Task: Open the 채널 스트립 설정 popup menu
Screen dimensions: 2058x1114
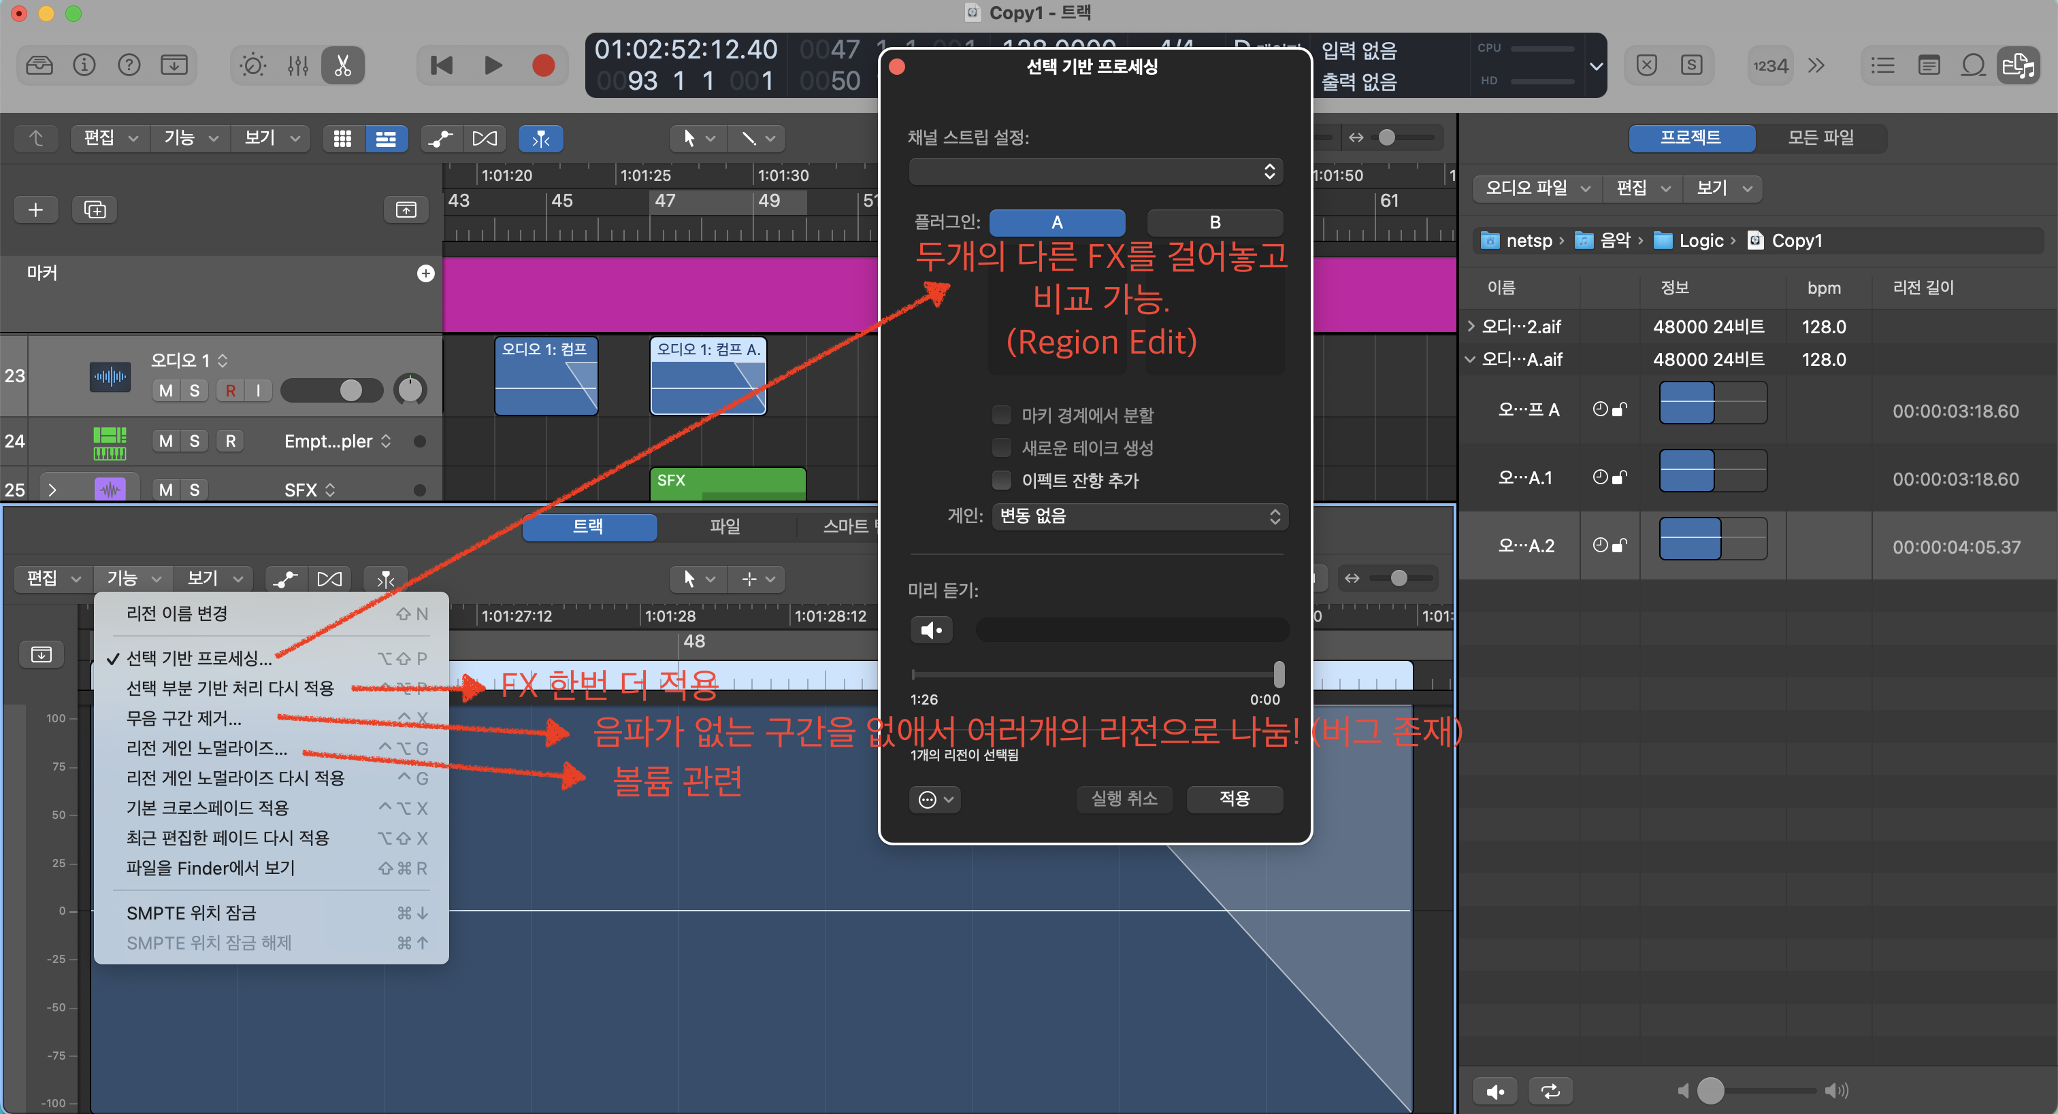Action: [1095, 171]
